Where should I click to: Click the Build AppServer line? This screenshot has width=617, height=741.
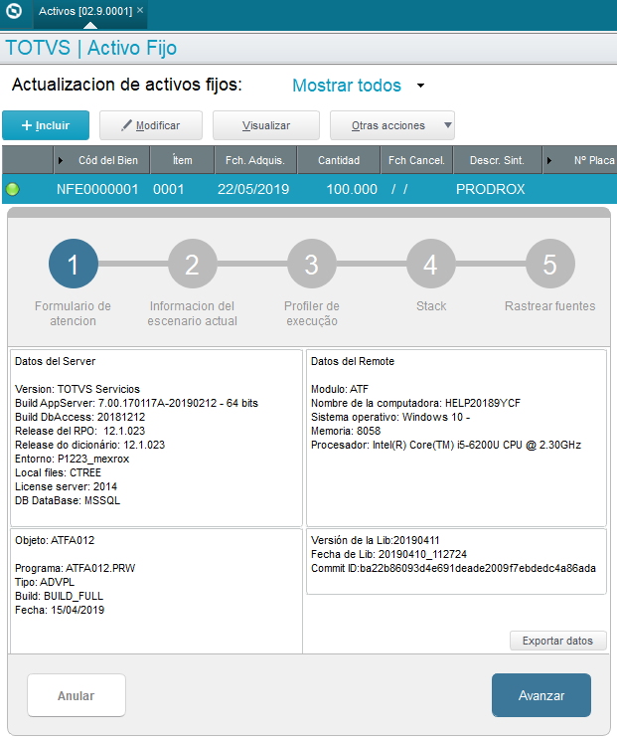pos(136,403)
